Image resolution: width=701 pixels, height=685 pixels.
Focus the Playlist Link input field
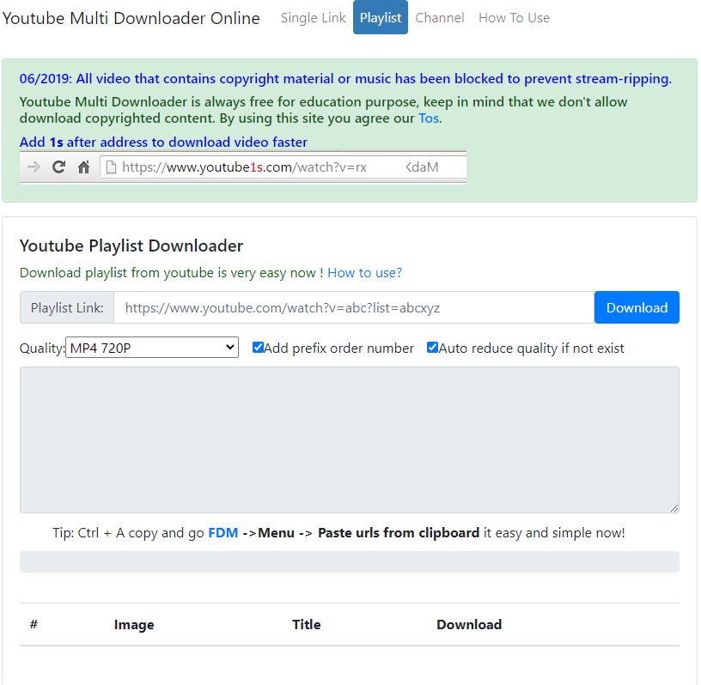(x=354, y=307)
